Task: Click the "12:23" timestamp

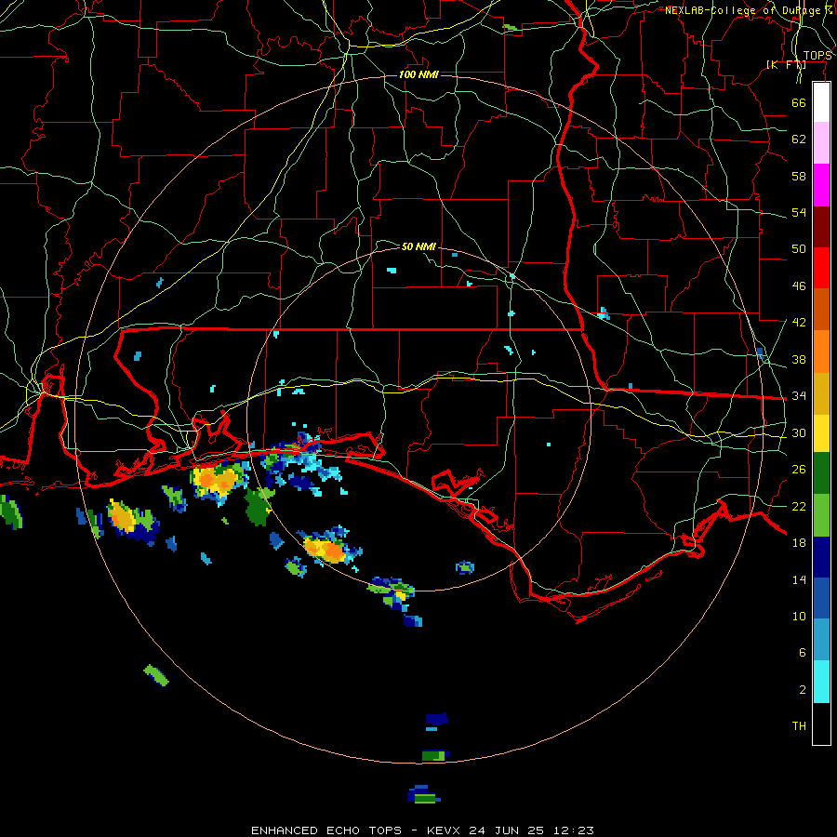Action: [572, 830]
